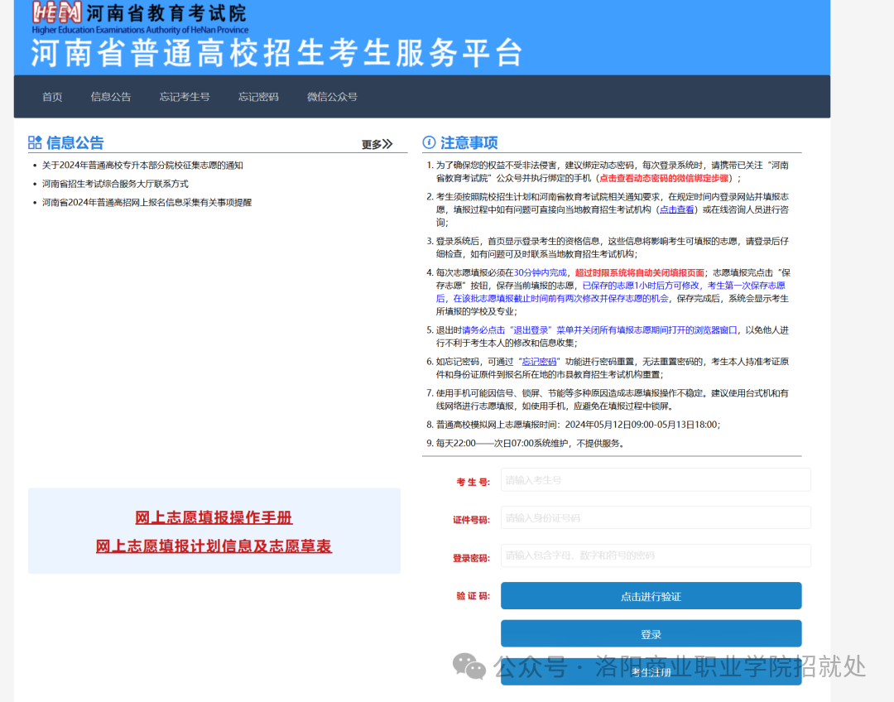Select 忘记考生号 in the navigation bar
894x702 pixels.
pyautogui.click(x=185, y=97)
